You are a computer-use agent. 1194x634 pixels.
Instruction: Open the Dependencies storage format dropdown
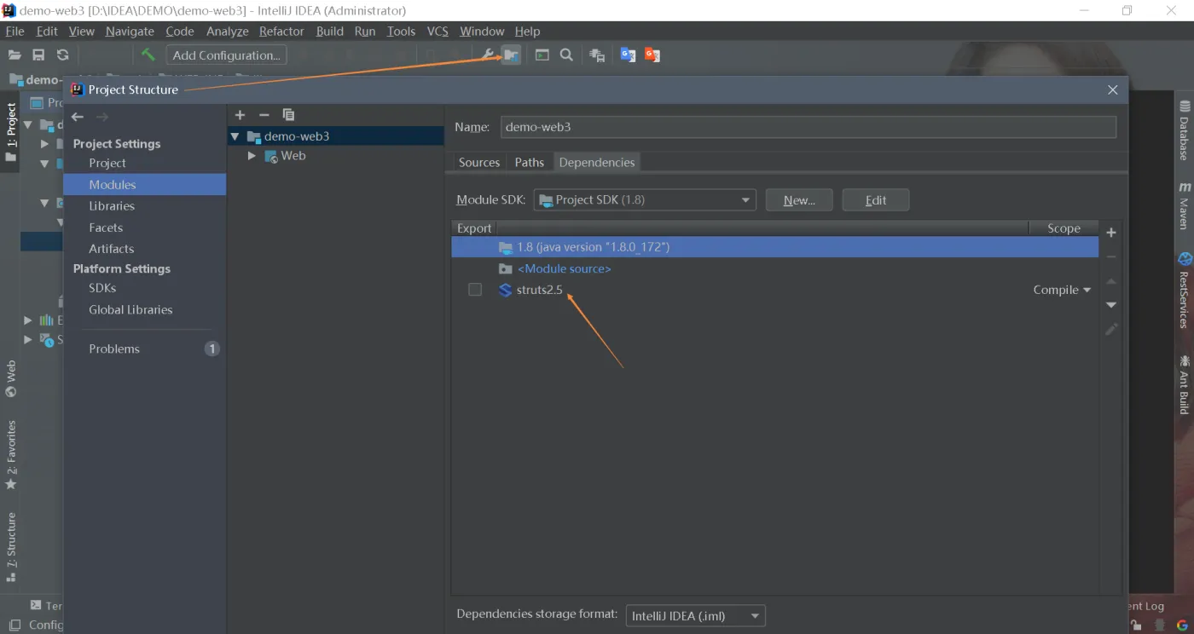click(x=696, y=615)
